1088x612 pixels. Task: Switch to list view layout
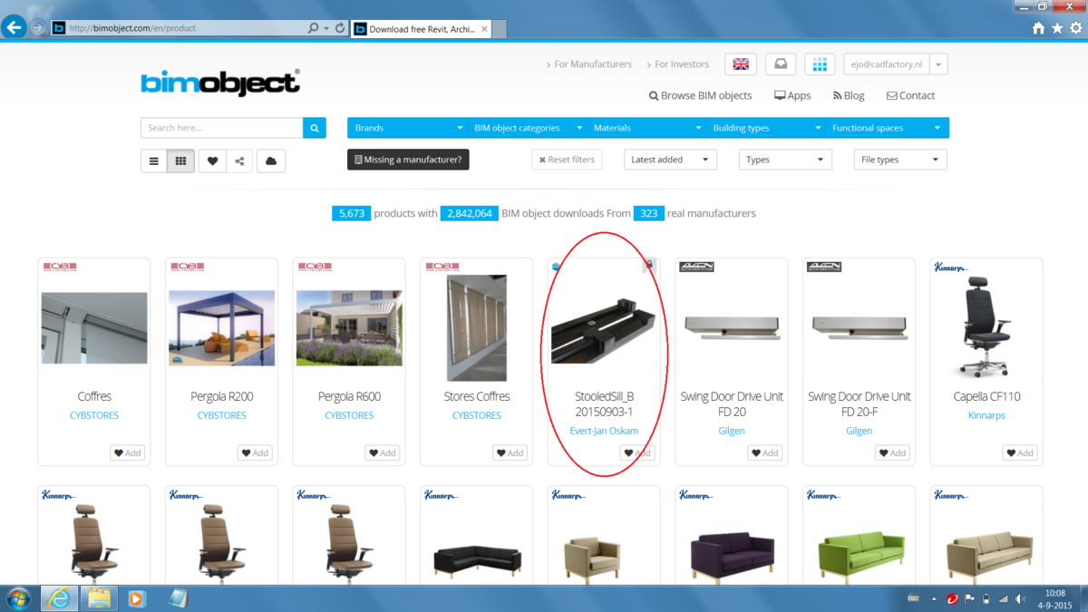tap(154, 161)
